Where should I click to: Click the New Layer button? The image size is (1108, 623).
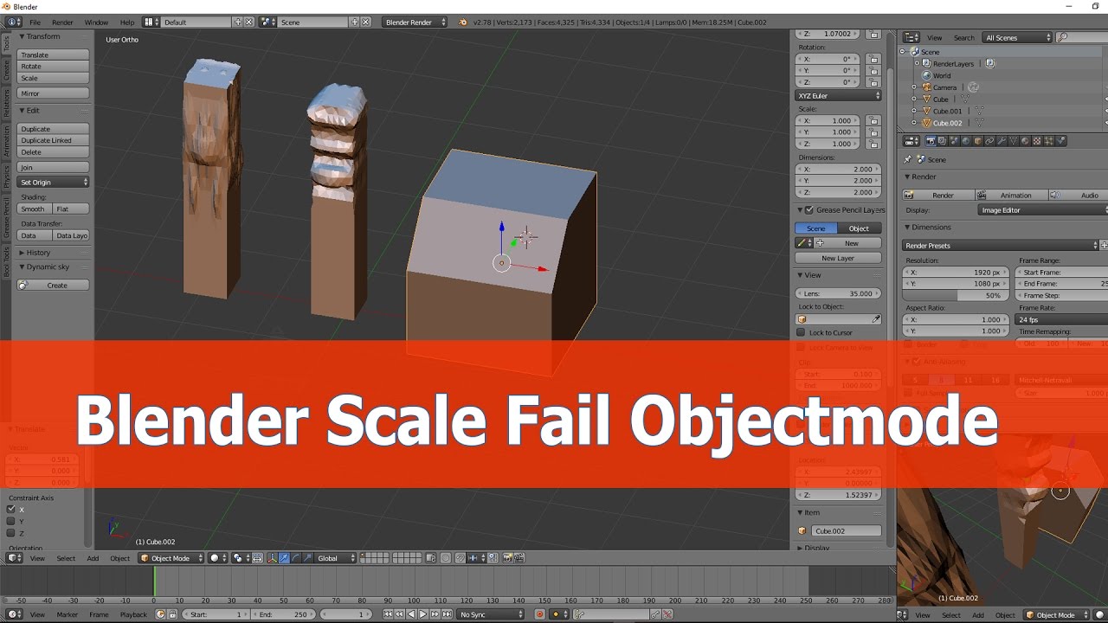838,258
